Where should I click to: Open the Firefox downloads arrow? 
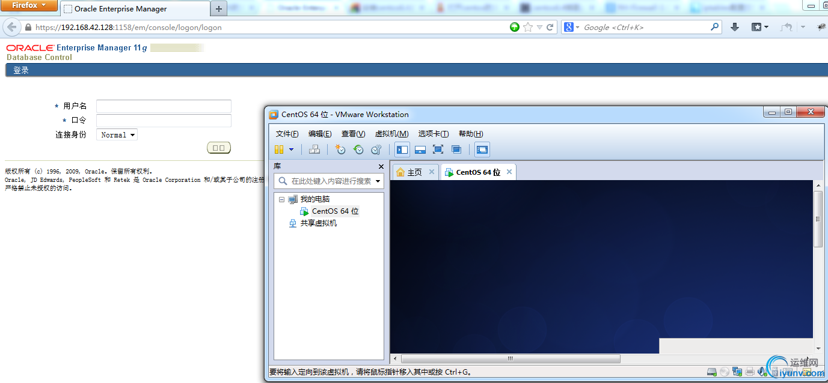(735, 27)
